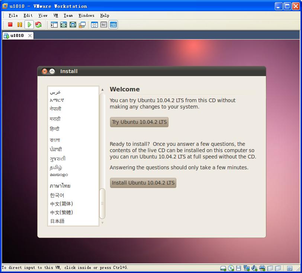Open the Edit menu
The height and width of the screenshot is (273, 302).
(28, 15)
